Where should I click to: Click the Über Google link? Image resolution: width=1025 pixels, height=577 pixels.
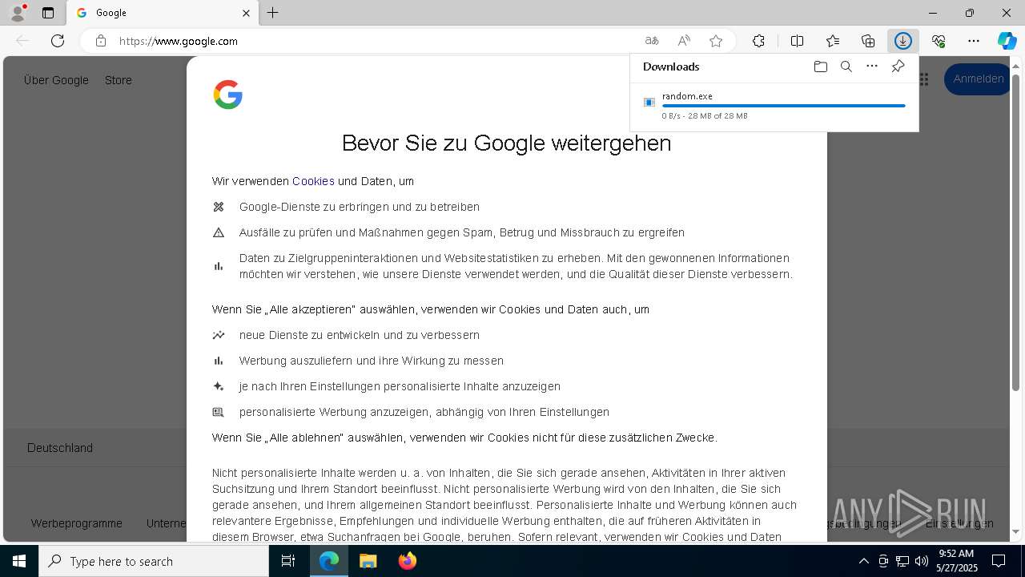point(56,80)
